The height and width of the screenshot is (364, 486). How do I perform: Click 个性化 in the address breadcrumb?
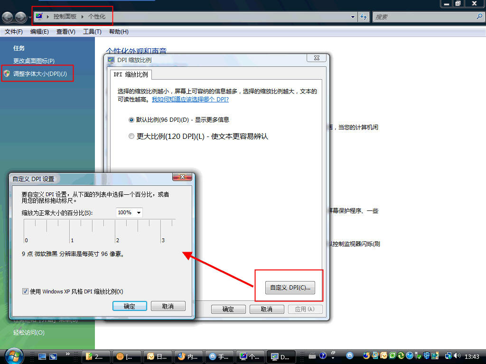point(97,17)
